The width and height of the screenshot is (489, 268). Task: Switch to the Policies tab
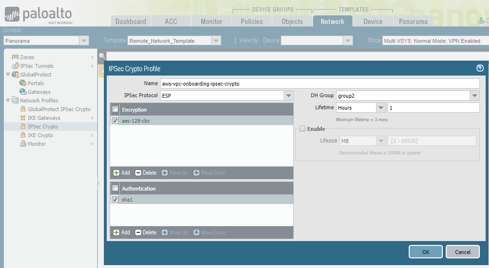coord(251,21)
